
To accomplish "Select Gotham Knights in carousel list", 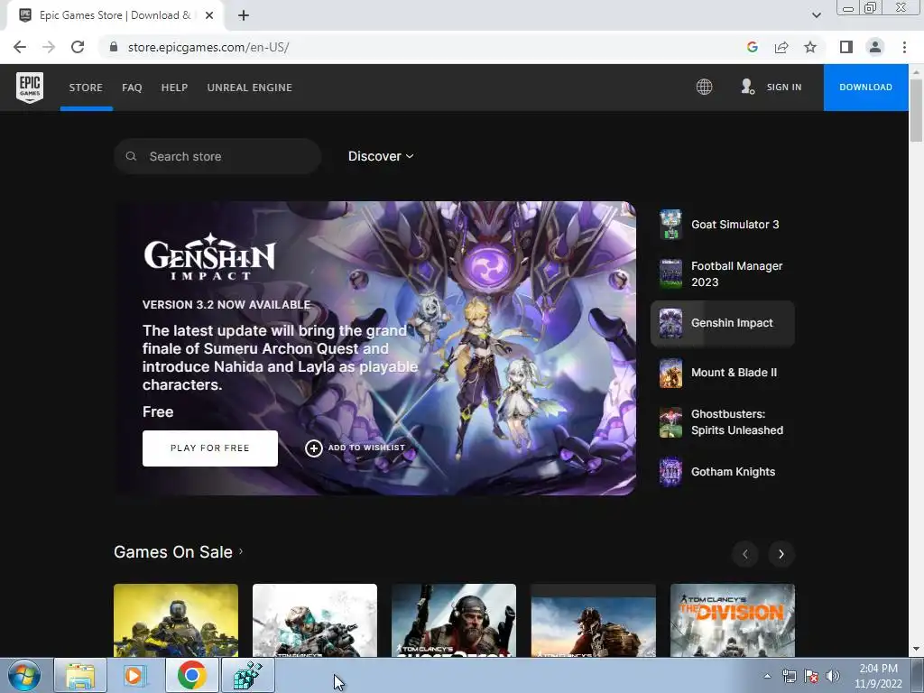I will click(723, 472).
